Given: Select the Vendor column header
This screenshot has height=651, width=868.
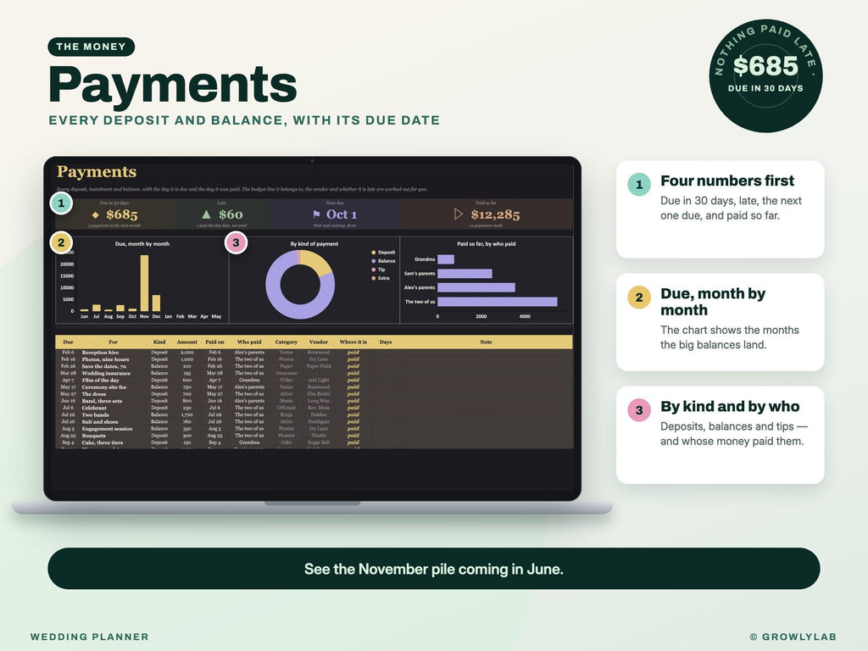Looking at the screenshot, I should (319, 342).
